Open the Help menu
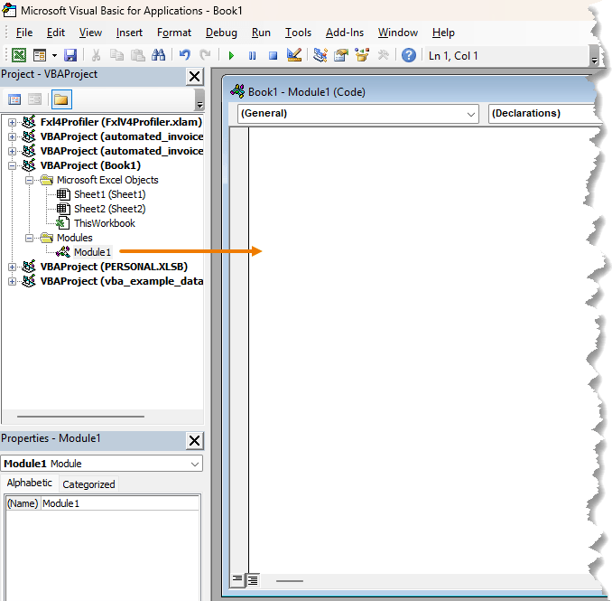Viewport: 612px width, 601px height. [x=443, y=33]
